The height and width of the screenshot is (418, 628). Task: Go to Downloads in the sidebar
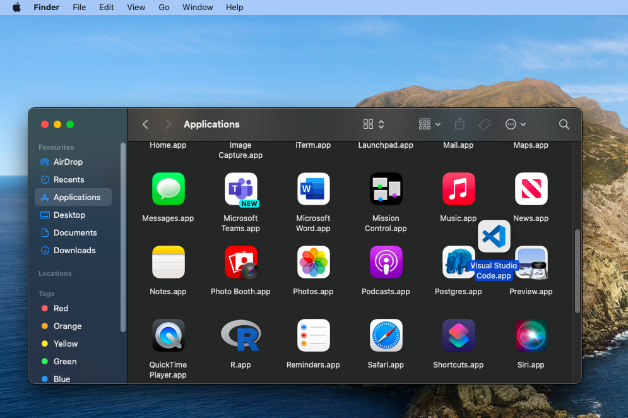pyautogui.click(x=74, y=251)
